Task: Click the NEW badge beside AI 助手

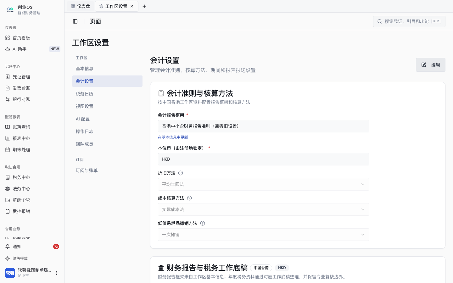Action: [x=55, y=49]
